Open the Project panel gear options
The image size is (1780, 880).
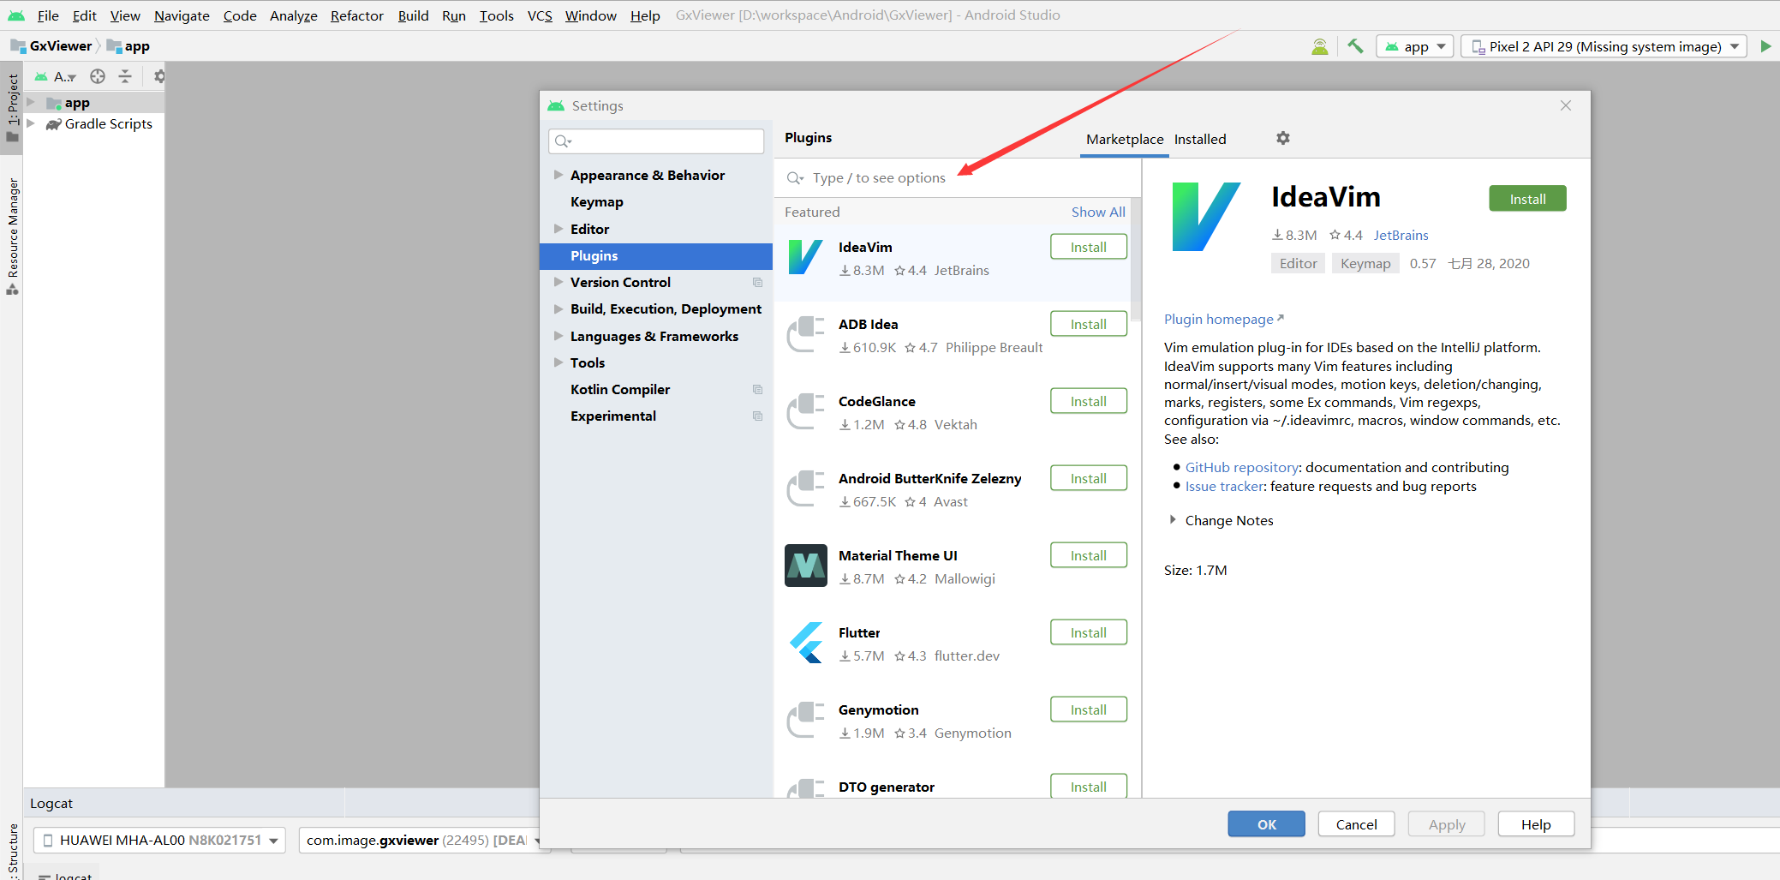tap(159, 76)
